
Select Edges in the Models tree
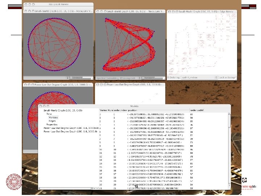pos(52,121)
